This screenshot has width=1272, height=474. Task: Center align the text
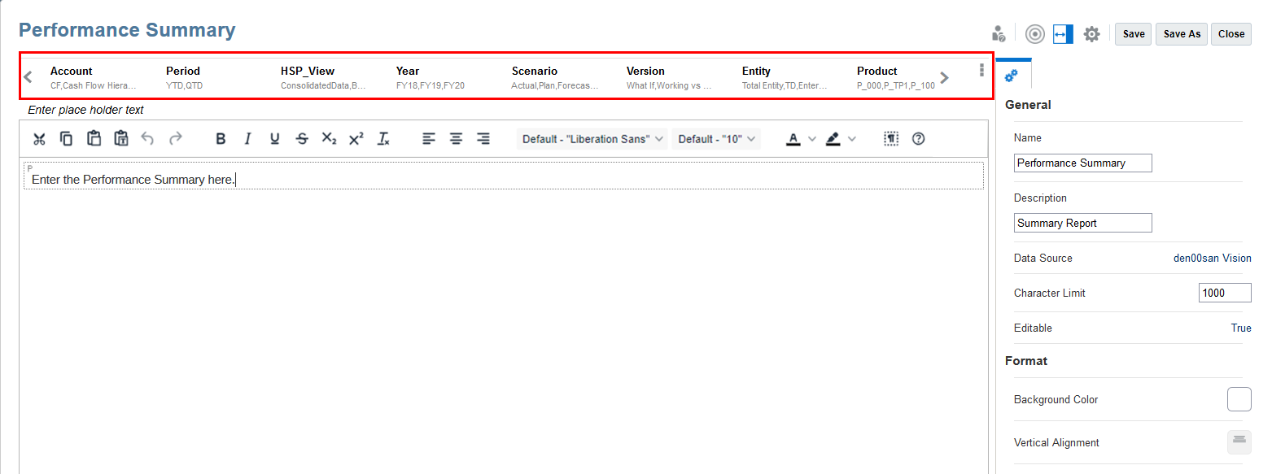point(457,139)
